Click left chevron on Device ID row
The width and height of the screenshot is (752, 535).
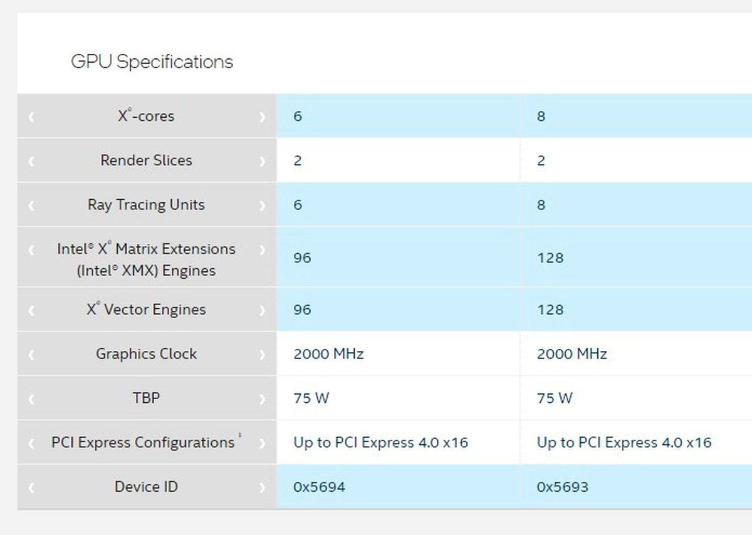(31, 487)
